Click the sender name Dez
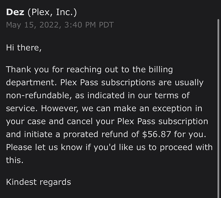The height and width of the screenshot is (198, 221). (x=15, y=12)
